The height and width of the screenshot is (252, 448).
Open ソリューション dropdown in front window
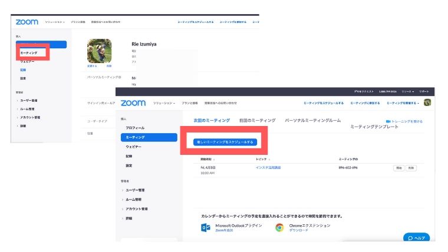pyautogui.click(x=164, y=103)
